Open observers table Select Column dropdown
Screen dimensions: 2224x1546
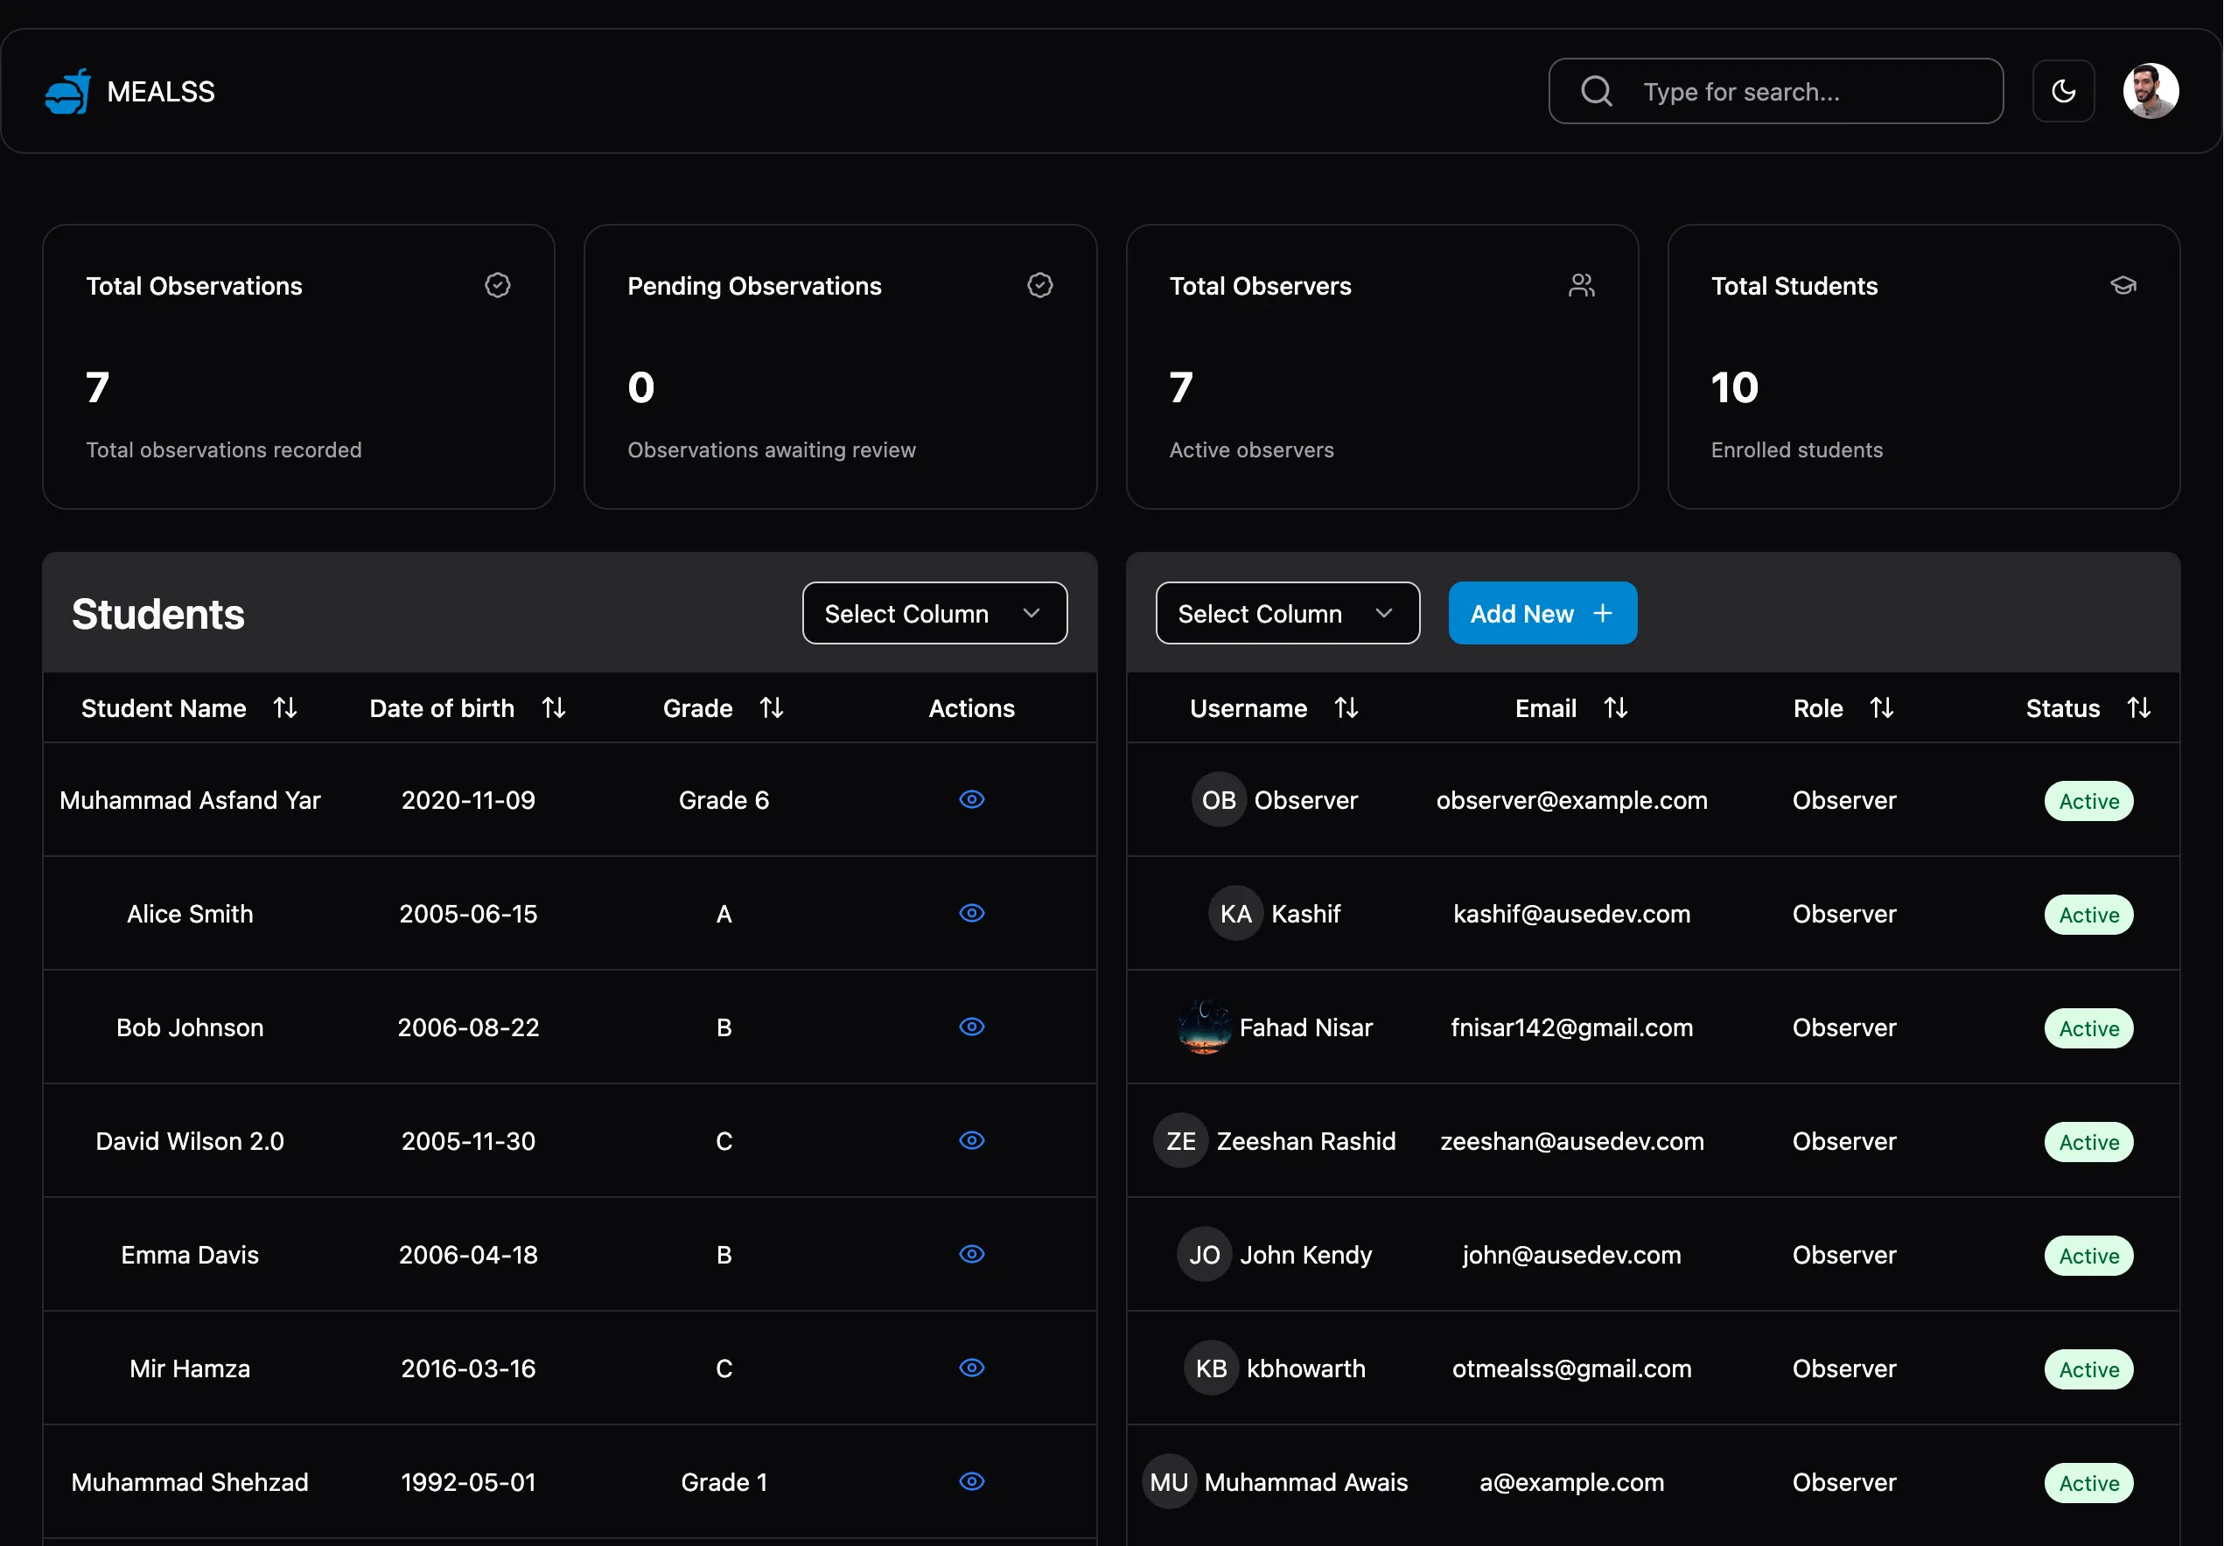(1286, 614)
